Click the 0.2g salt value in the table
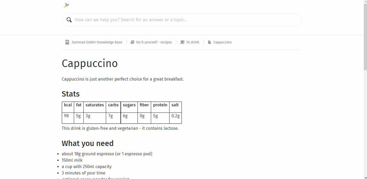 [175, 115]
